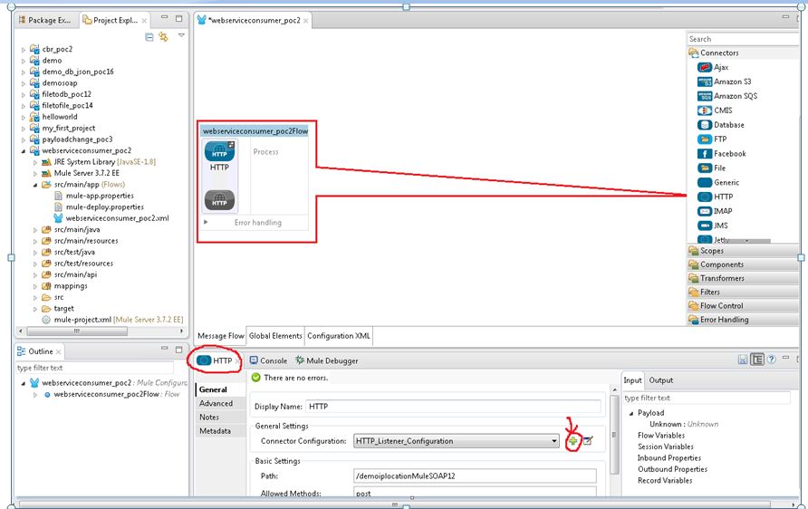Image resolution: width=808 pixels, height=509 pixels.
Task: Switch to the Global Elements tab
Action: (x=275, y=336)
